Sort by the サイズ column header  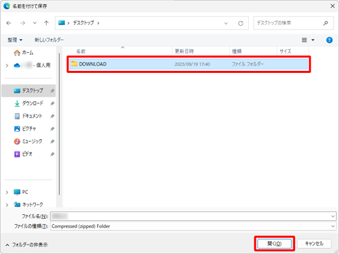click(x=285, y=51)
